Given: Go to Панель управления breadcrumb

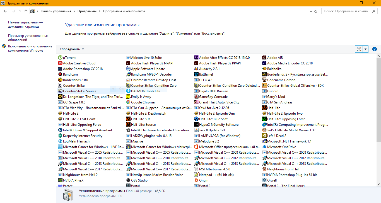Looking at the screenshot, I should pos(56,11).
